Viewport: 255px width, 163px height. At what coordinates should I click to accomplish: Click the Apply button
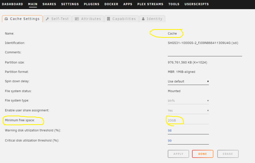coord(178,154)
